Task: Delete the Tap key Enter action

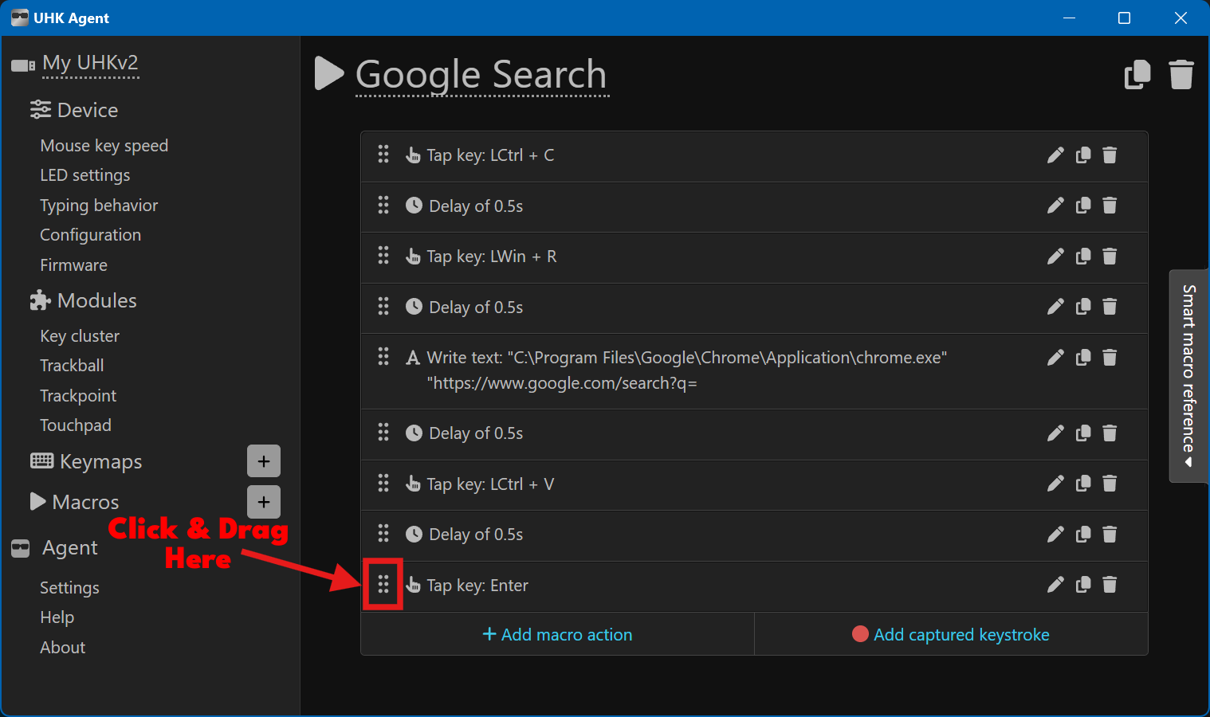Action: tap(1110, 585)
